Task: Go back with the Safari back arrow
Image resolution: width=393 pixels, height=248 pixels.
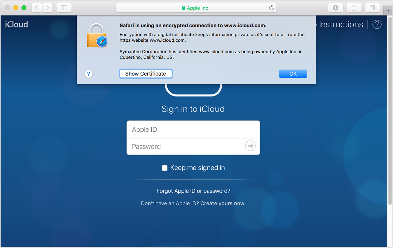Action: (x=37, y=8)
